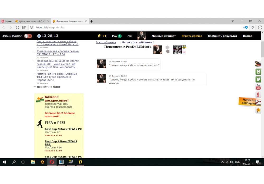Screen dimensions: 264x184
Task: Click the heart bookmark icon in address bar
Action: click(253, 27)
